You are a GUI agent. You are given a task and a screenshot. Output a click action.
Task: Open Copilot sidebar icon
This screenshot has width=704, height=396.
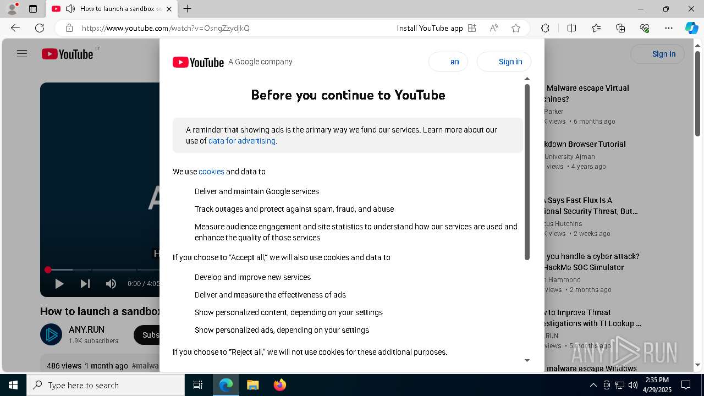click(x=691, y=28)
